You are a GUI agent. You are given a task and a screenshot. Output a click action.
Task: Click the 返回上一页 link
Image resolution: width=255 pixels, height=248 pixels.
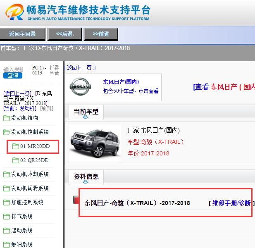[80, 68]
